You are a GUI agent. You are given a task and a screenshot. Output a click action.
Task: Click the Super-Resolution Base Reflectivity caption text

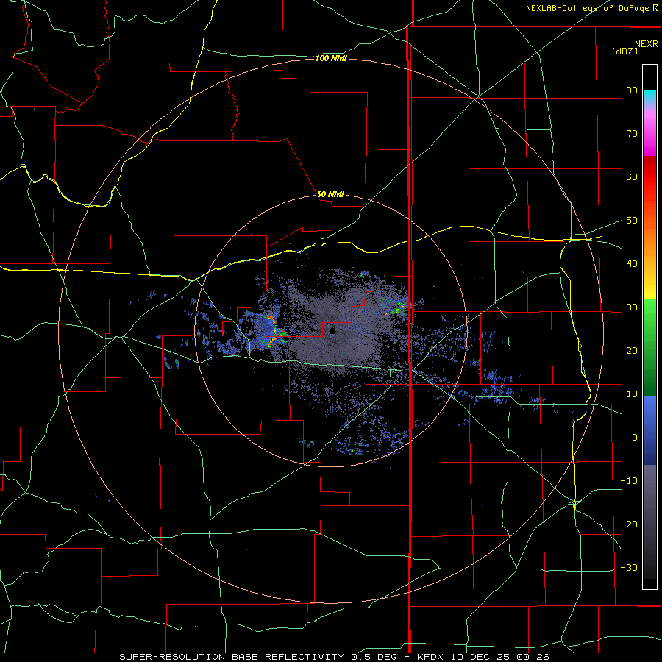point(232,657)
